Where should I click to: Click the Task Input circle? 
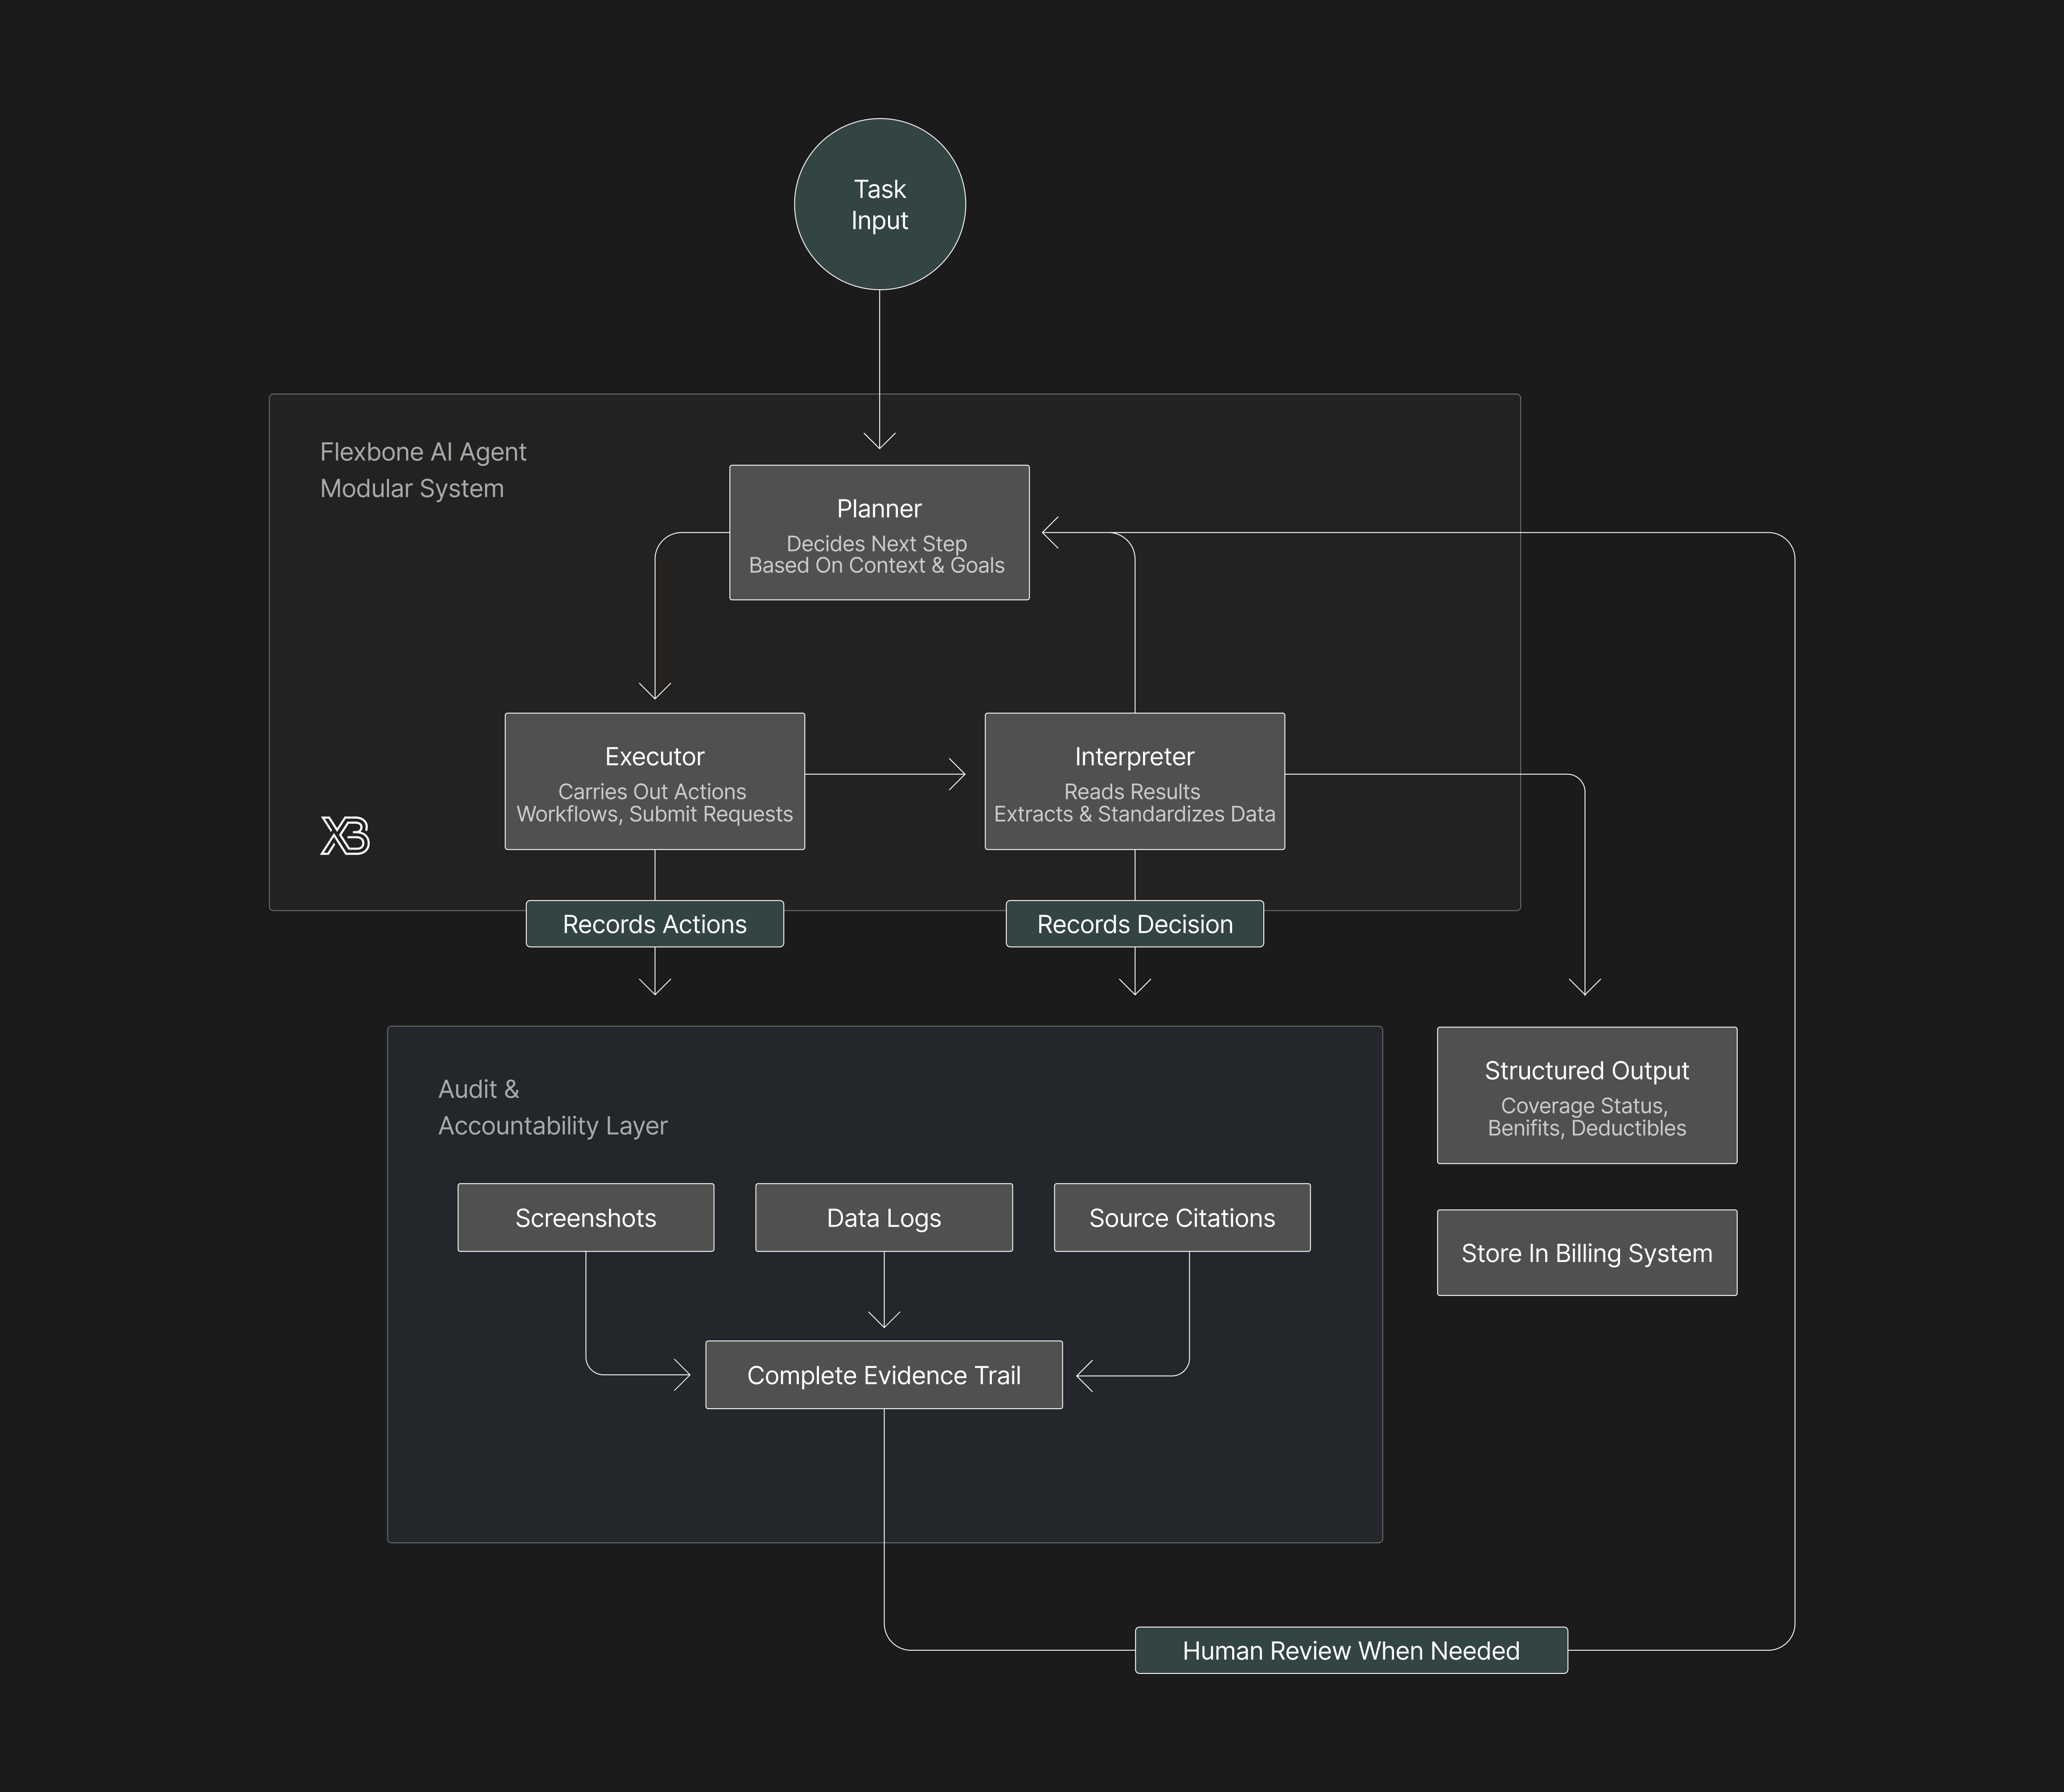[x=879, y=204]
